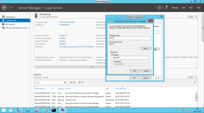Click the properties horizontal scrollbar thumb
204x113 pixels.
[92, 67]
